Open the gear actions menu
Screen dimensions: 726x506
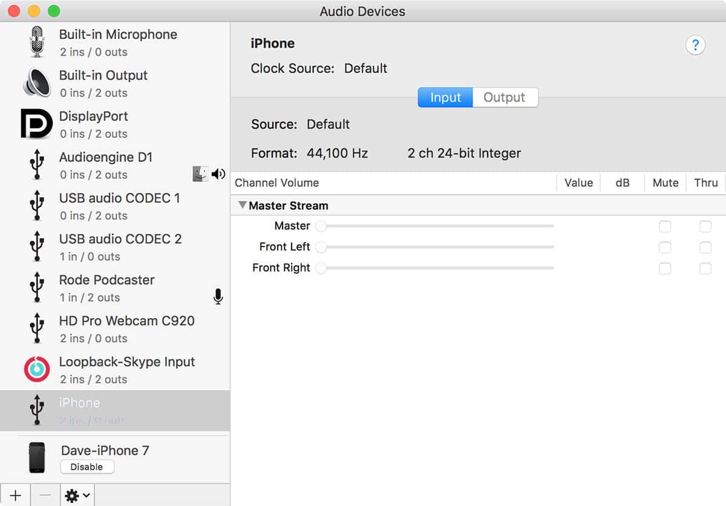pyautogui.click(x=77, y=495)
